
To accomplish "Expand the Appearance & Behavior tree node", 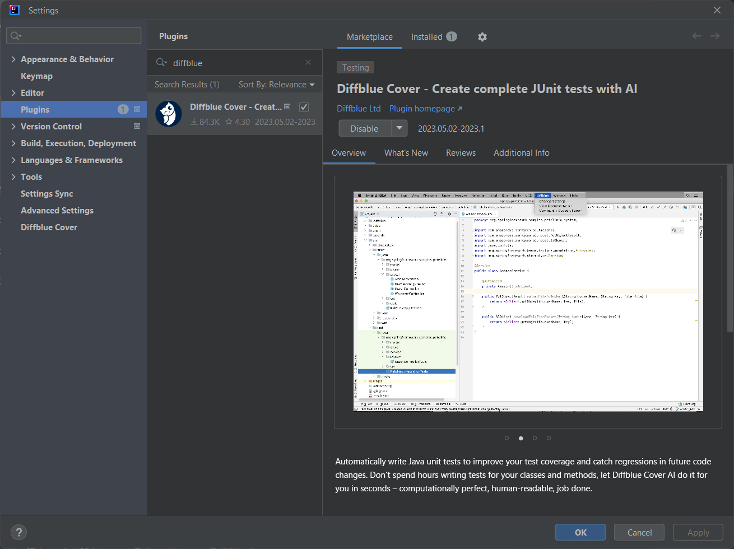I will pyautogui.click(x=13, y=59).
